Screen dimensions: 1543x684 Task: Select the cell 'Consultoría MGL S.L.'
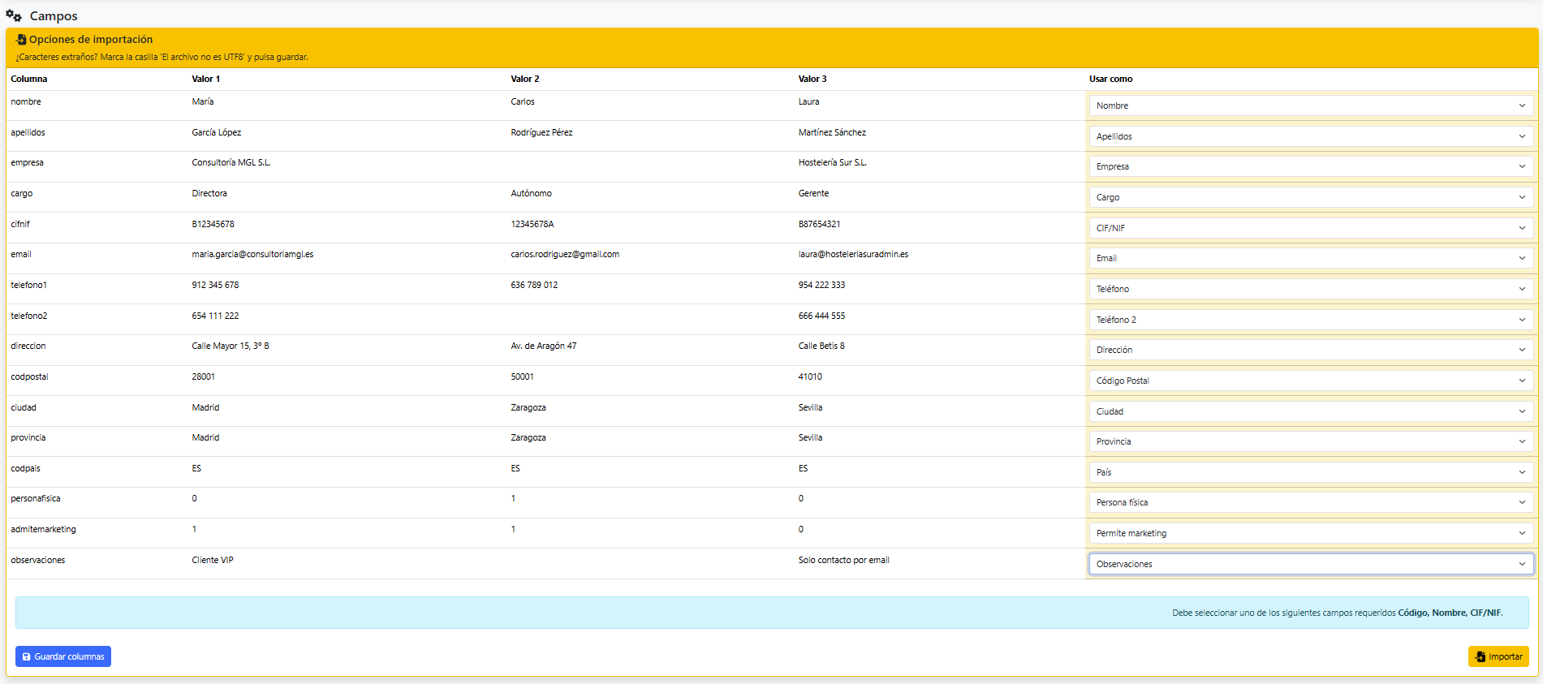click(231, 162)
